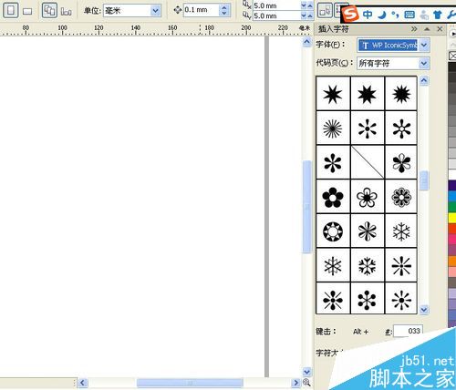
Task: Click the yellow swatch in color palette
Action: click(x=452, y=218)
